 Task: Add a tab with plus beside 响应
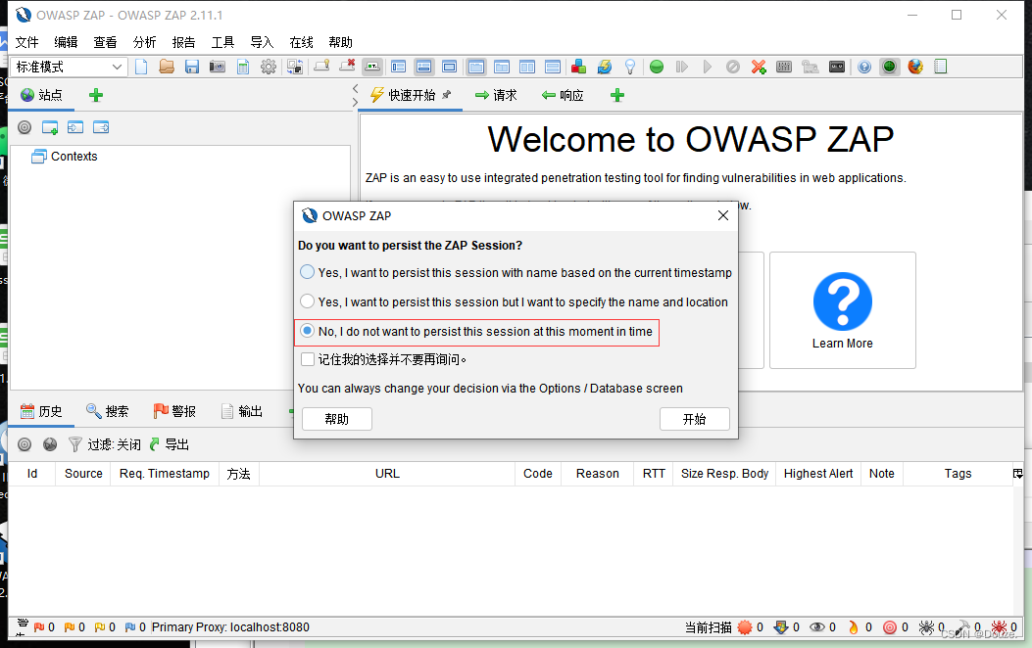click(616, 95)
